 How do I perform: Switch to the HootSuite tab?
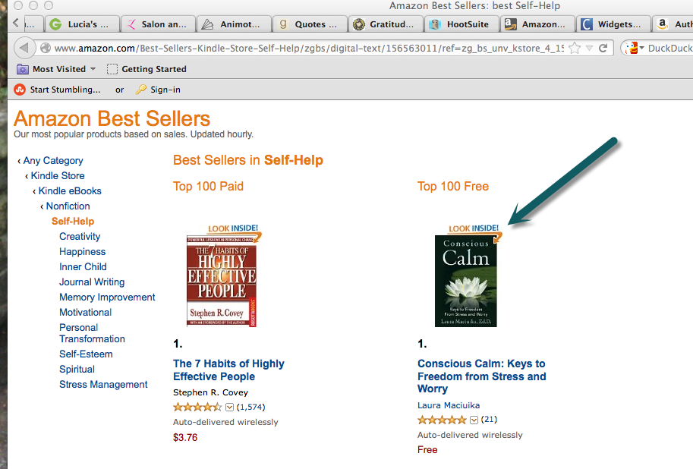tap(461, 24)
